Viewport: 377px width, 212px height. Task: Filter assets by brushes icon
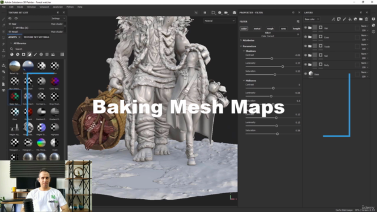point(35,55)
